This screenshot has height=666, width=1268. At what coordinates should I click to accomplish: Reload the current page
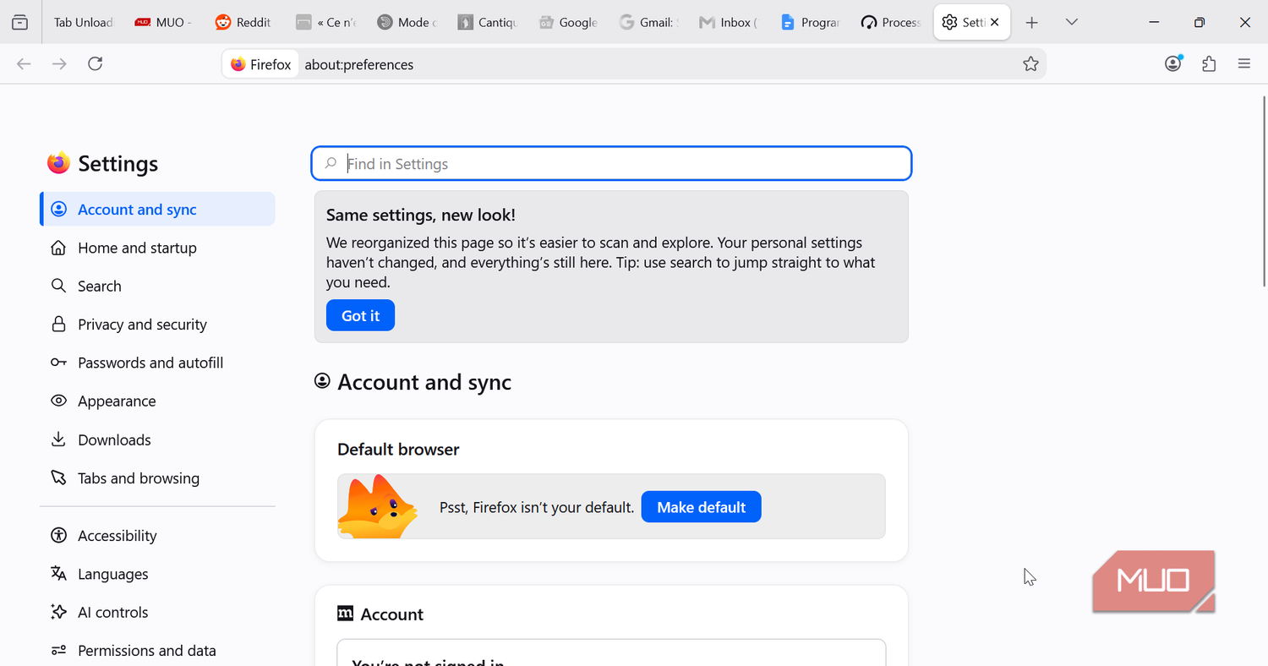click(96, 64)
